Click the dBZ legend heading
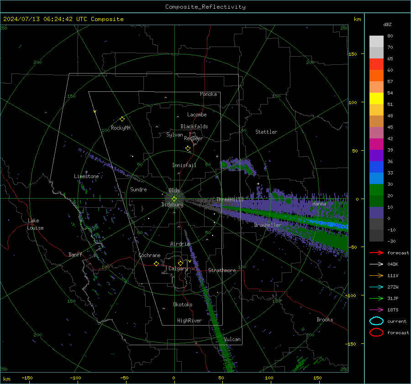411x384 pixels. click(x=387, y=24)
